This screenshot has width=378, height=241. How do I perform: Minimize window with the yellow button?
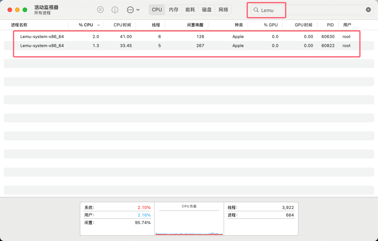[17, 10]
